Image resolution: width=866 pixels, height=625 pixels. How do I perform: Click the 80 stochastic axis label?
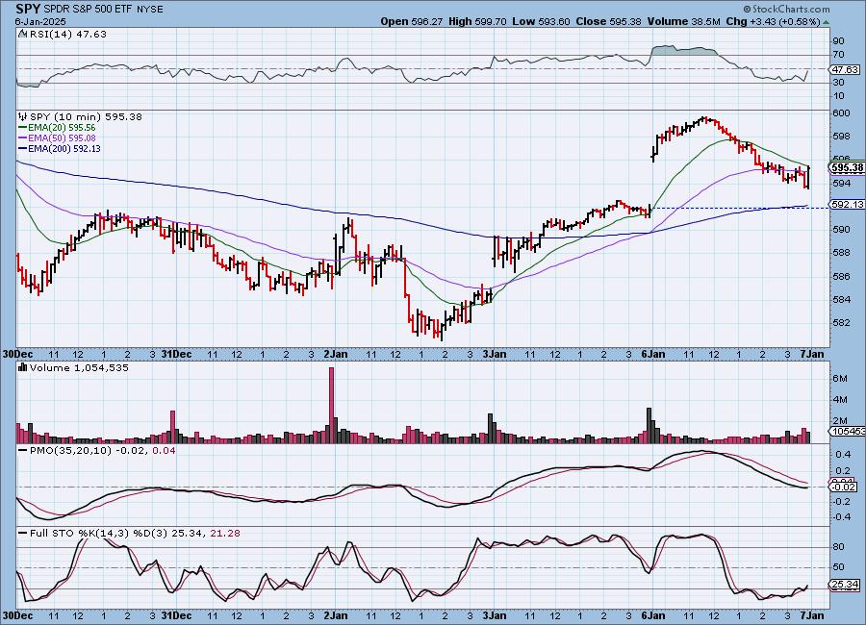[x=838, y=546]
